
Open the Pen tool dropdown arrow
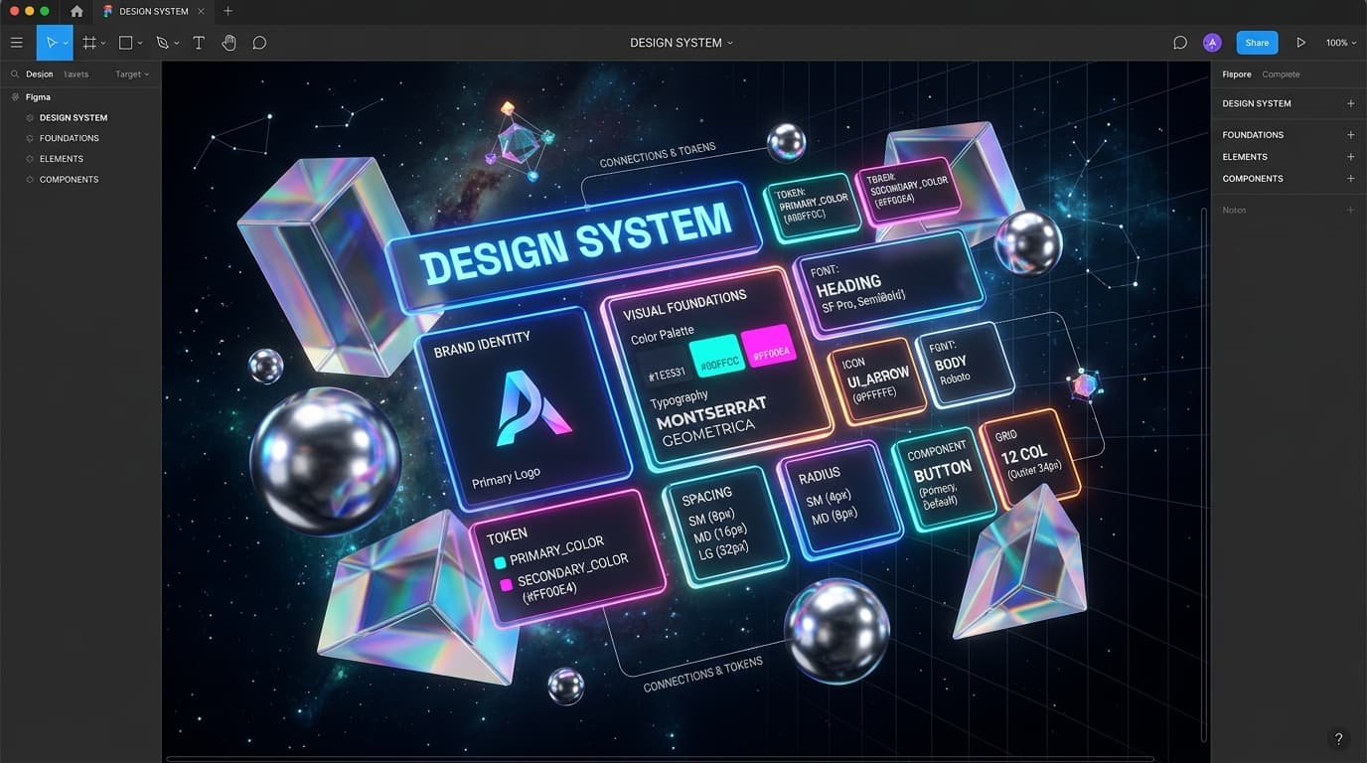pyautogui.click(x=177, y=44)
